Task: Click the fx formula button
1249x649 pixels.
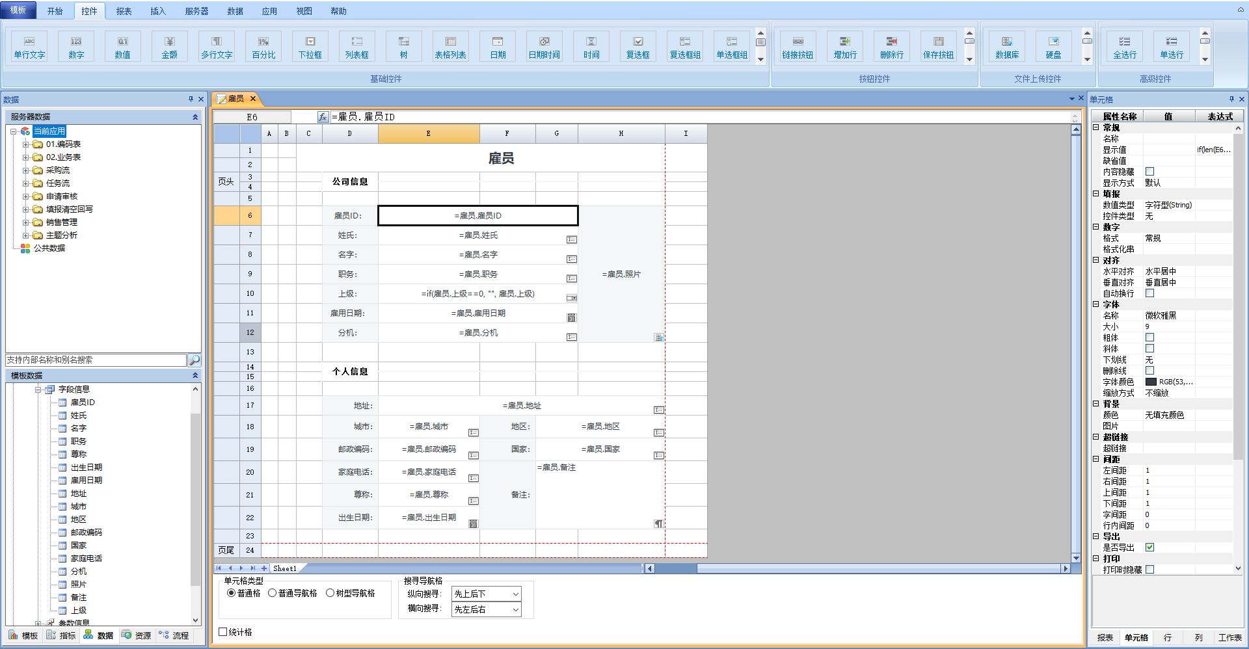Action: point(323,117)
